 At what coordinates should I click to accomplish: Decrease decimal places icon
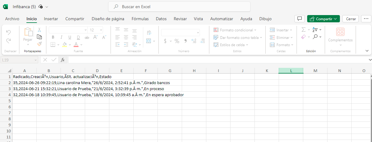pyautogui.click(x=203, y=41)
